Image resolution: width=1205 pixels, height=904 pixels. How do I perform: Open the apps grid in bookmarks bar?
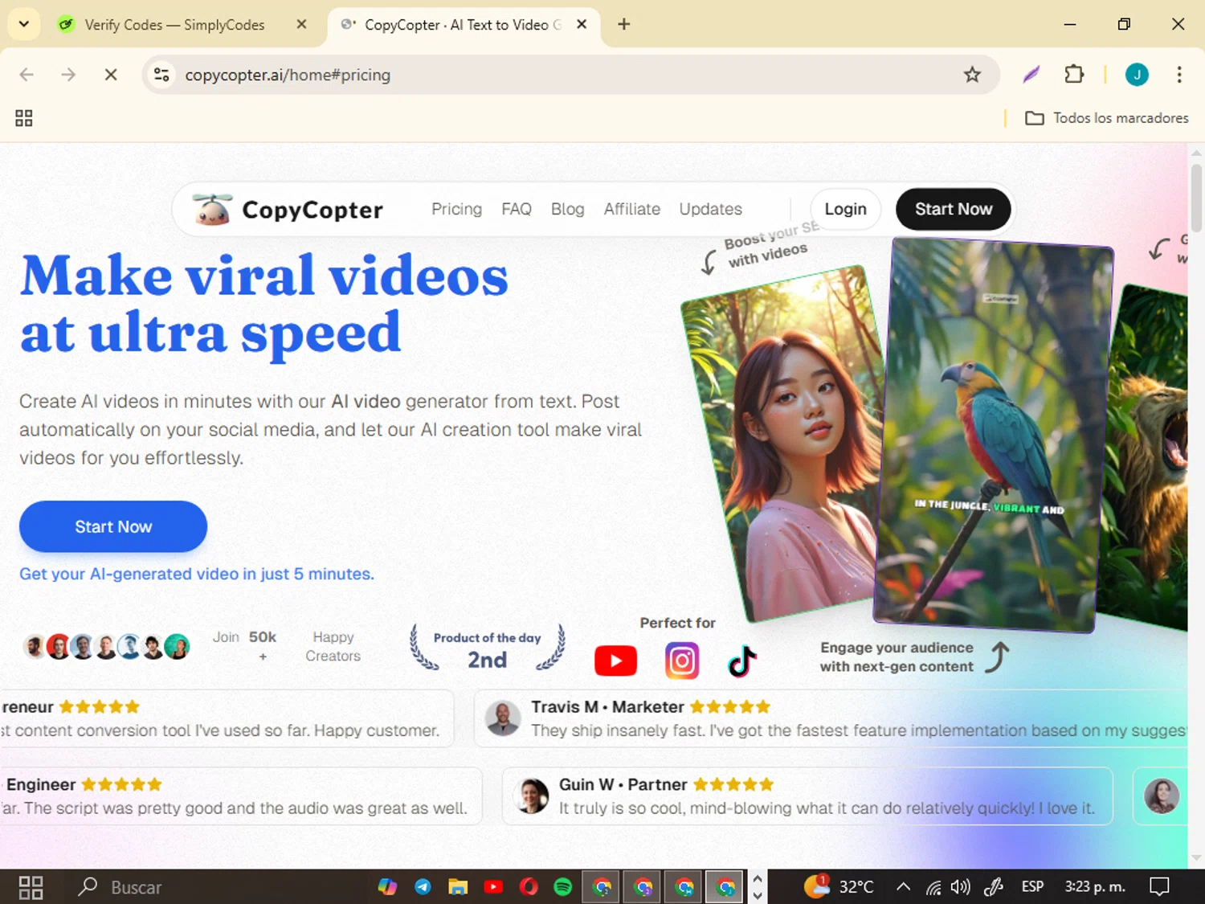coord(24,118)
